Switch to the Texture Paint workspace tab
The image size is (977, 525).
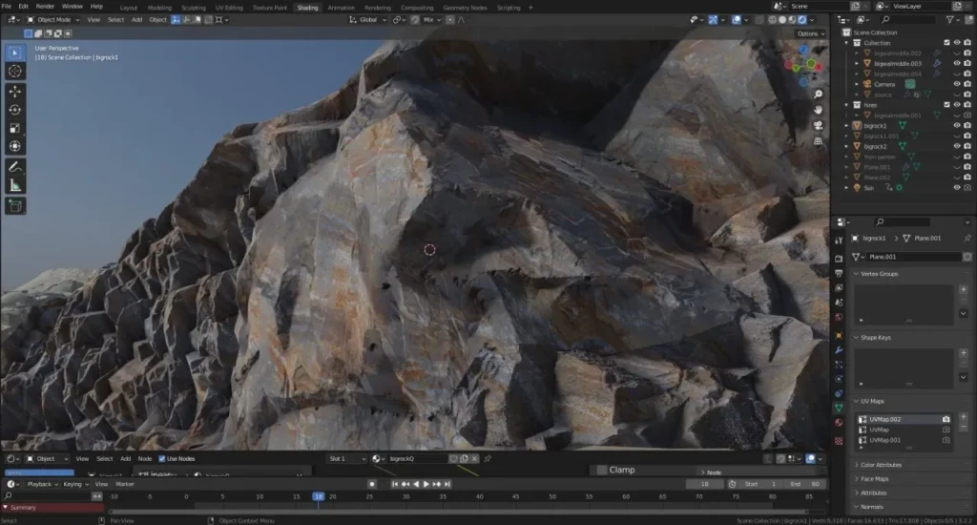270,7
